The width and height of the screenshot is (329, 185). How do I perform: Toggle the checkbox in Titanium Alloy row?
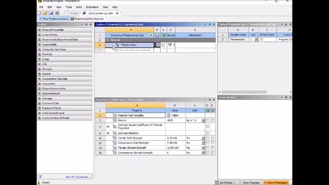pos(163,45)
